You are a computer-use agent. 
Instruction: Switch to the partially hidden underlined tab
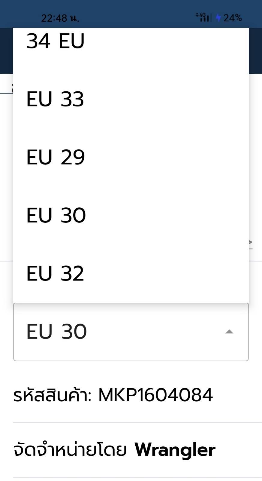[7, 89]
